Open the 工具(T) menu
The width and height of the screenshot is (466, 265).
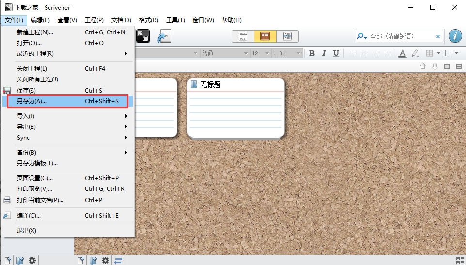175,20
